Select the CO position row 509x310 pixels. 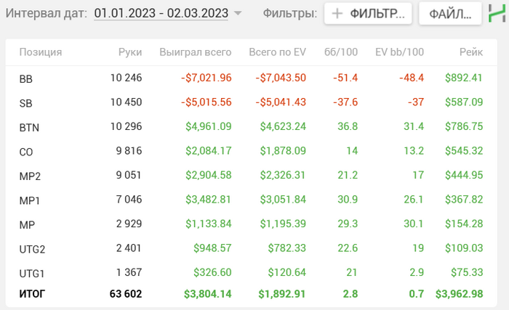[x=252, y=151]
